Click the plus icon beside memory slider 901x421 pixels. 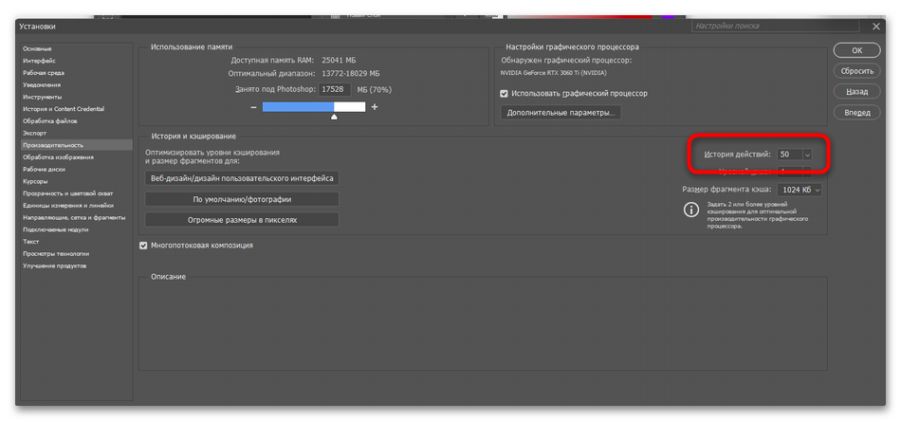(375, 107)
